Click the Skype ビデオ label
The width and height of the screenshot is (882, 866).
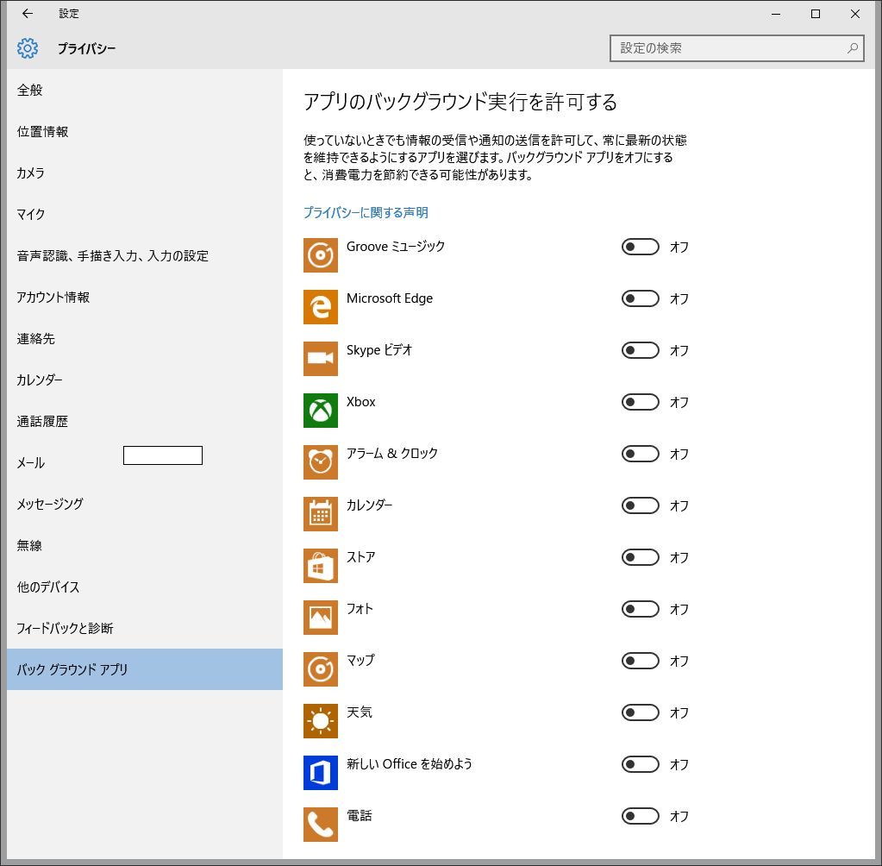tap(379, 350)
